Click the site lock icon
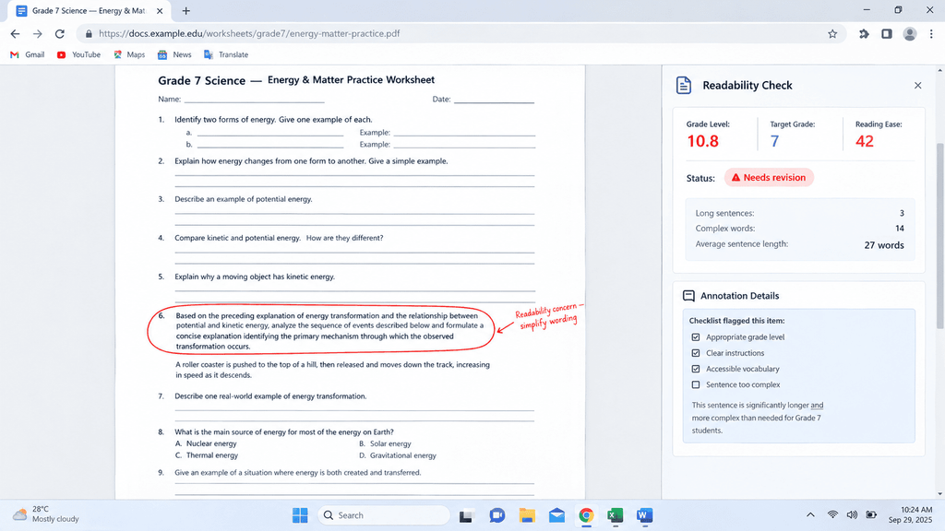Viewport: 945px width, 531px height. tap(89, 34)
